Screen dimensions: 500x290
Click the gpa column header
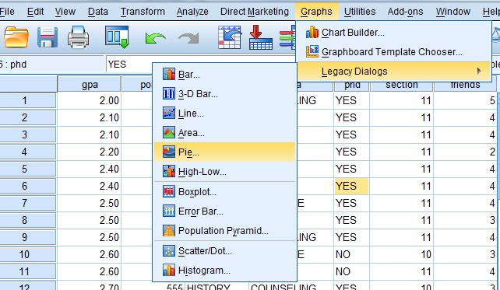tap(90, 85)
